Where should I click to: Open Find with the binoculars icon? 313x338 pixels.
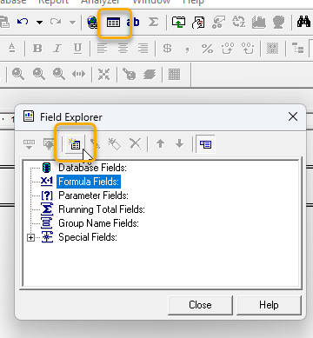pos(303,22)
